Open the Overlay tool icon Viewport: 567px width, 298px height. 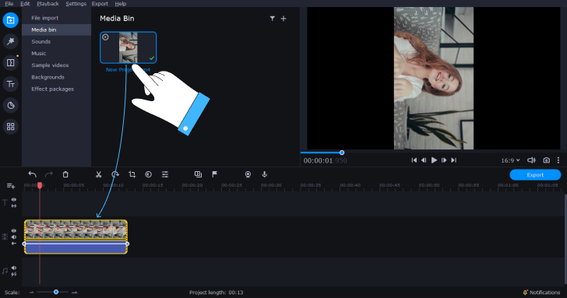click(198, 174)
